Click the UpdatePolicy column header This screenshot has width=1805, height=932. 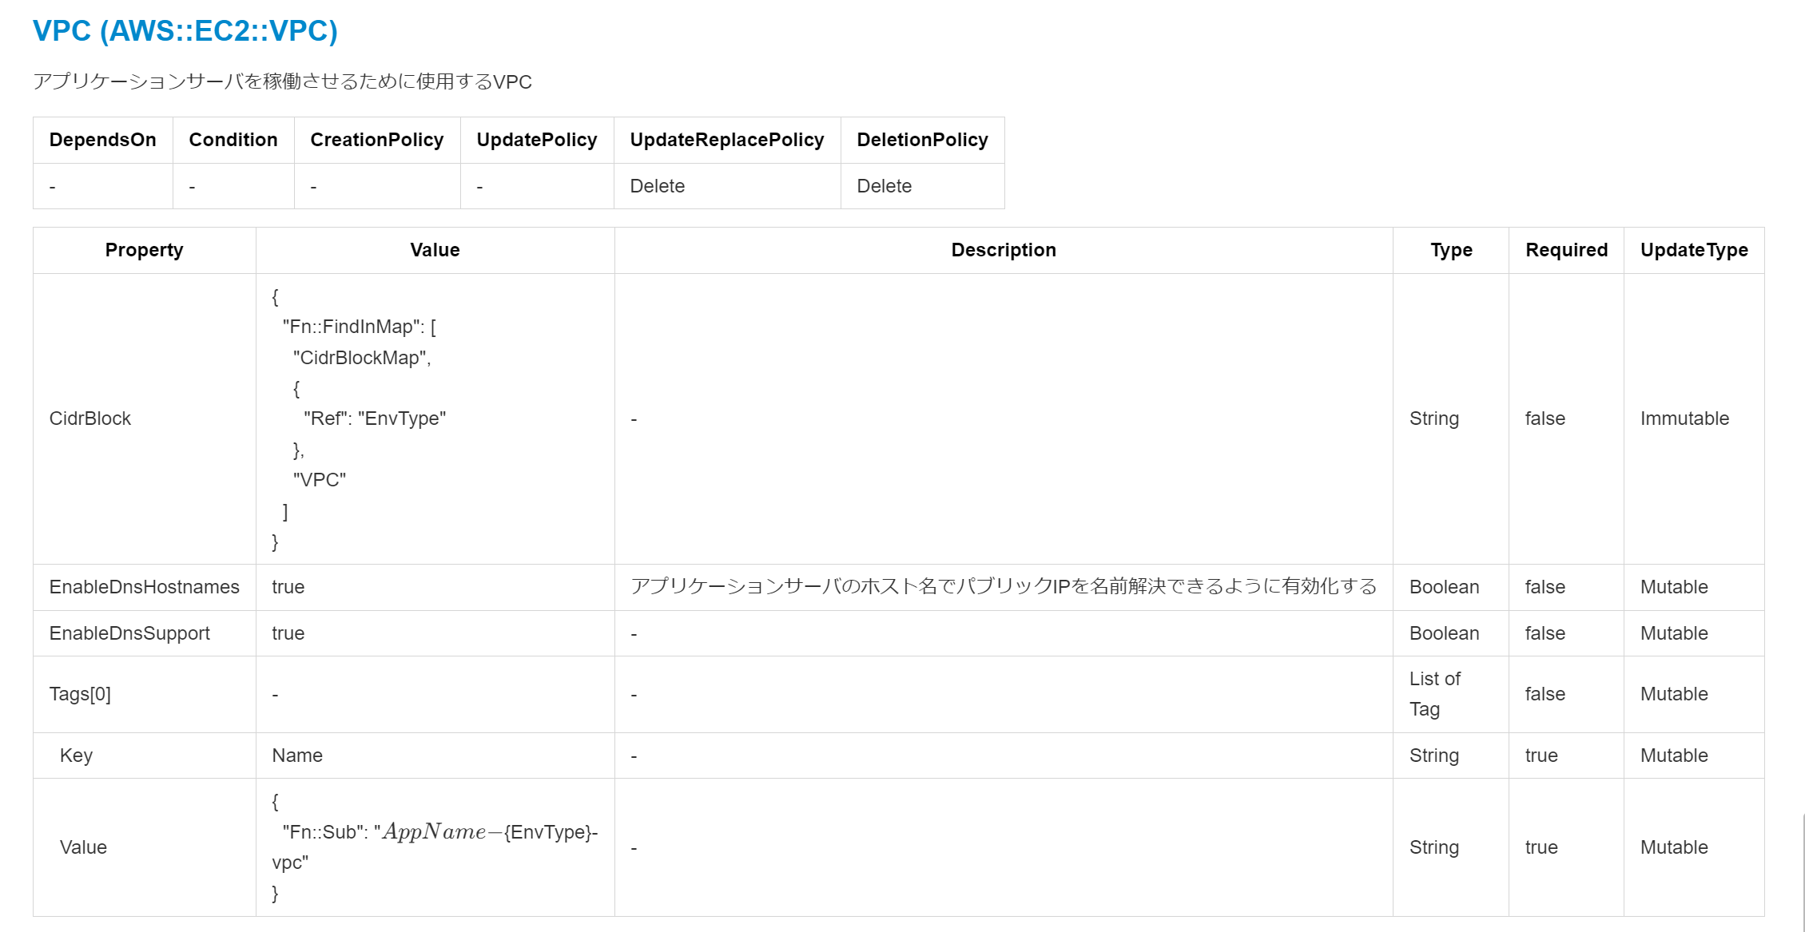click(x=537, y=140)
